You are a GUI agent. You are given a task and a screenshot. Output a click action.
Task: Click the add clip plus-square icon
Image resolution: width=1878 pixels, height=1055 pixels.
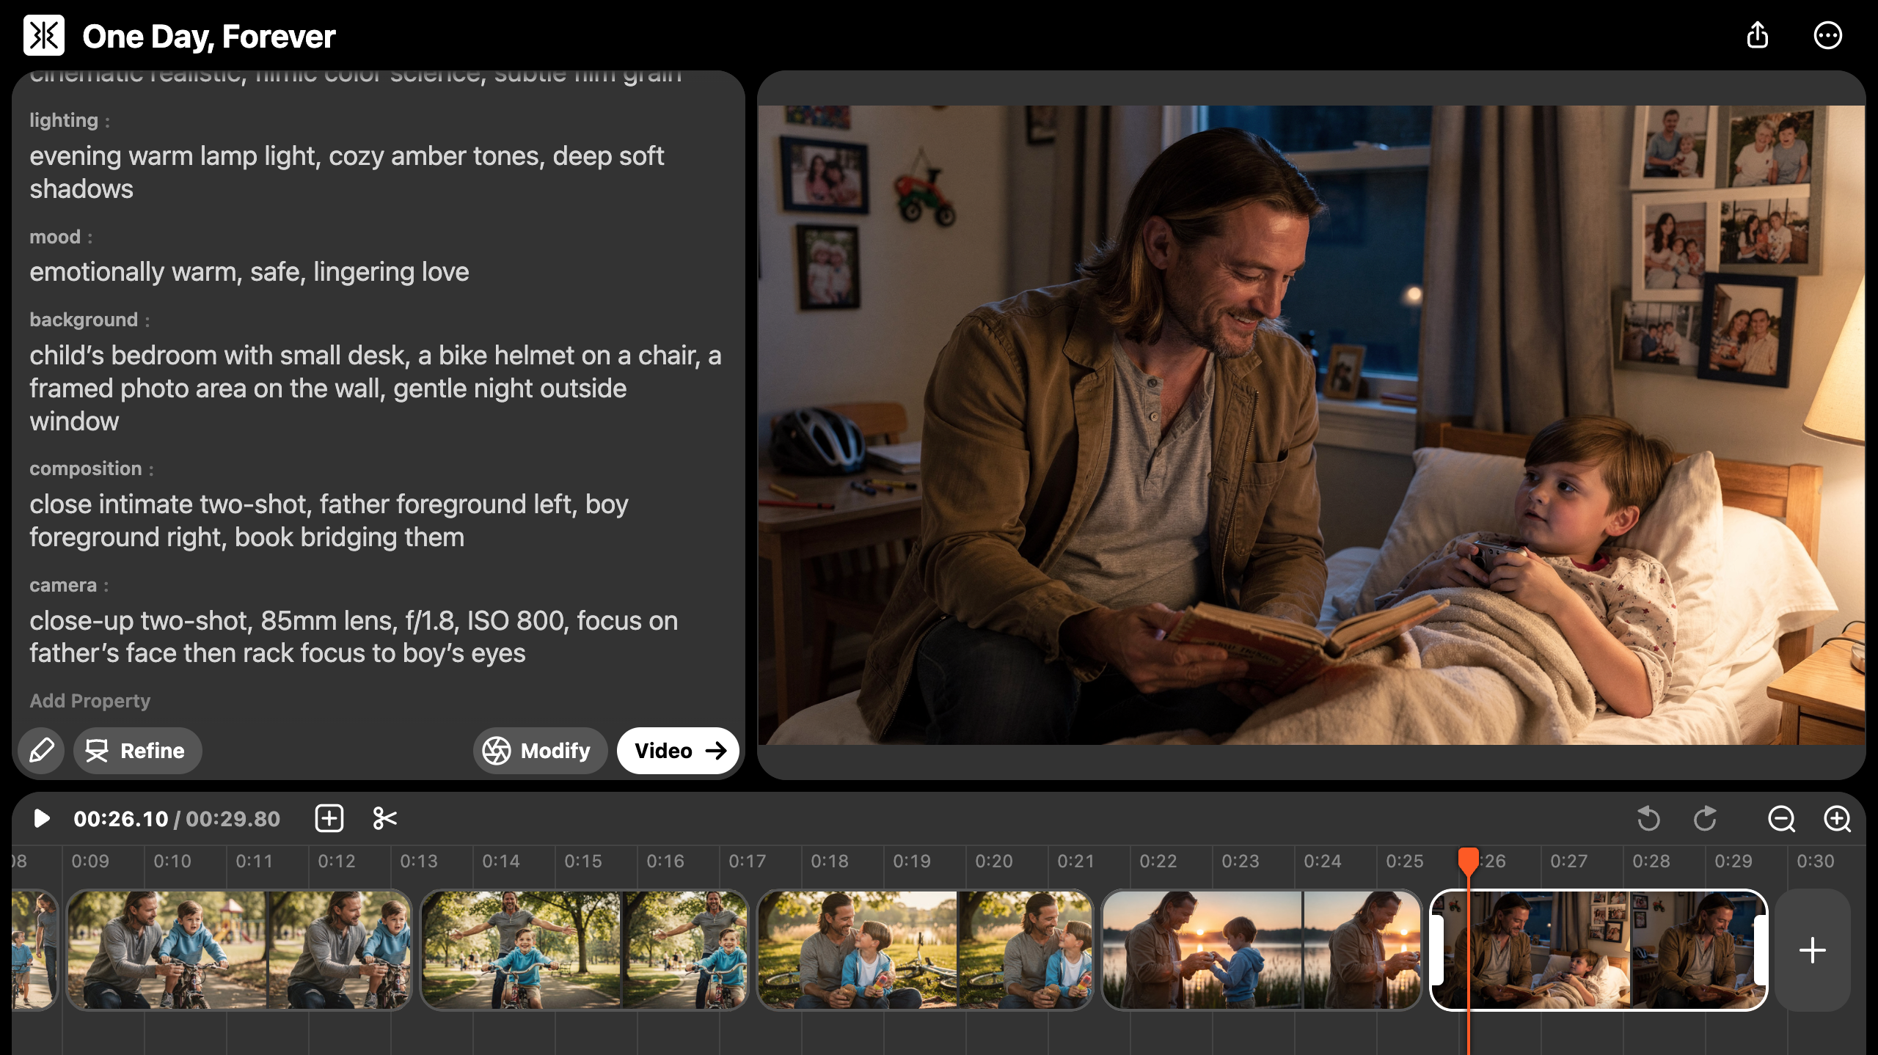coord(329,818)
